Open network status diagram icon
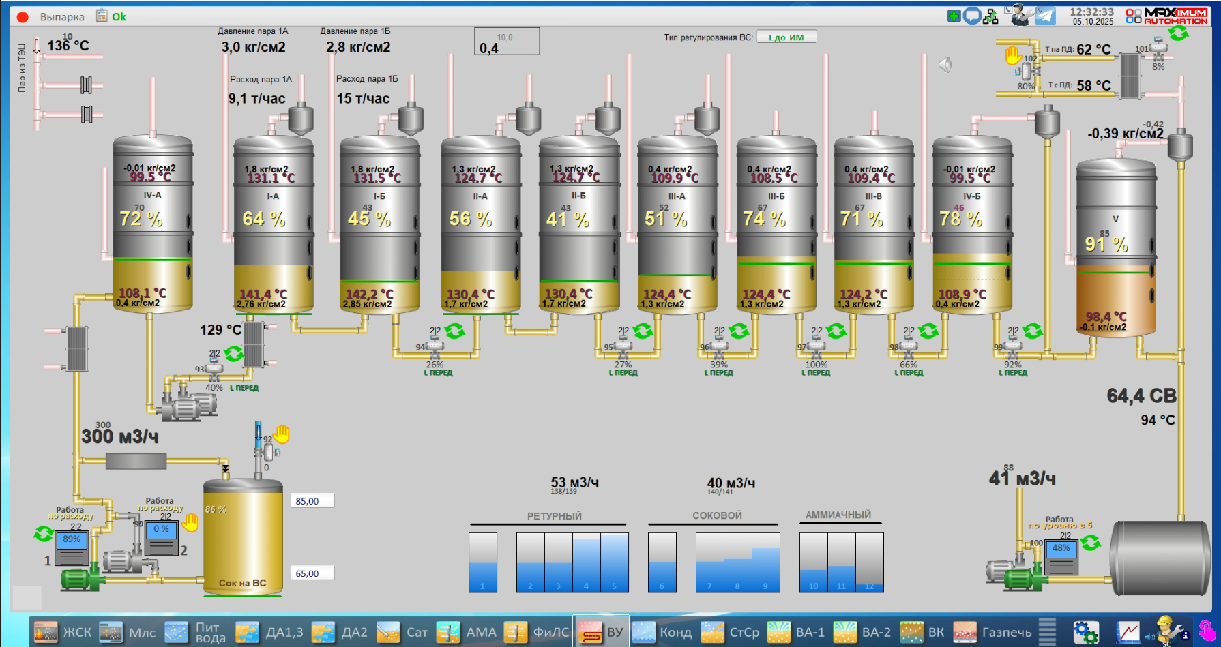The image size is (1221, 647). point(990,16)
